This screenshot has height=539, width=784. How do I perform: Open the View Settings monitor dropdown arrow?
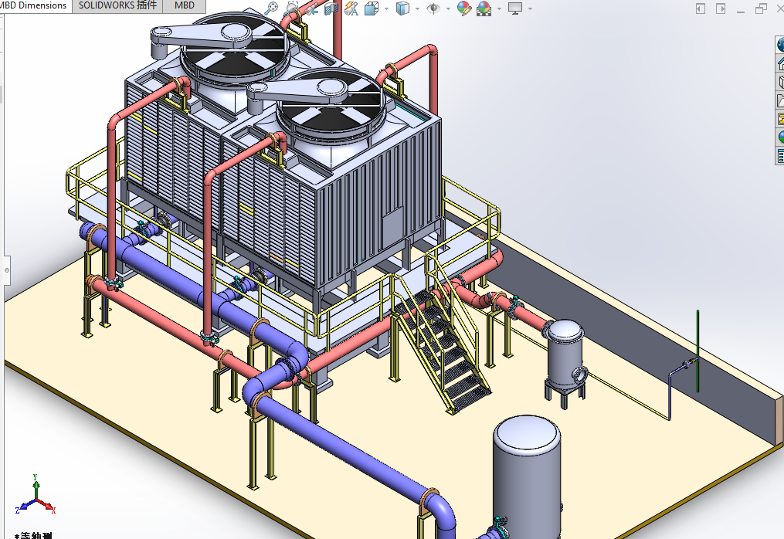coord(530,9)
